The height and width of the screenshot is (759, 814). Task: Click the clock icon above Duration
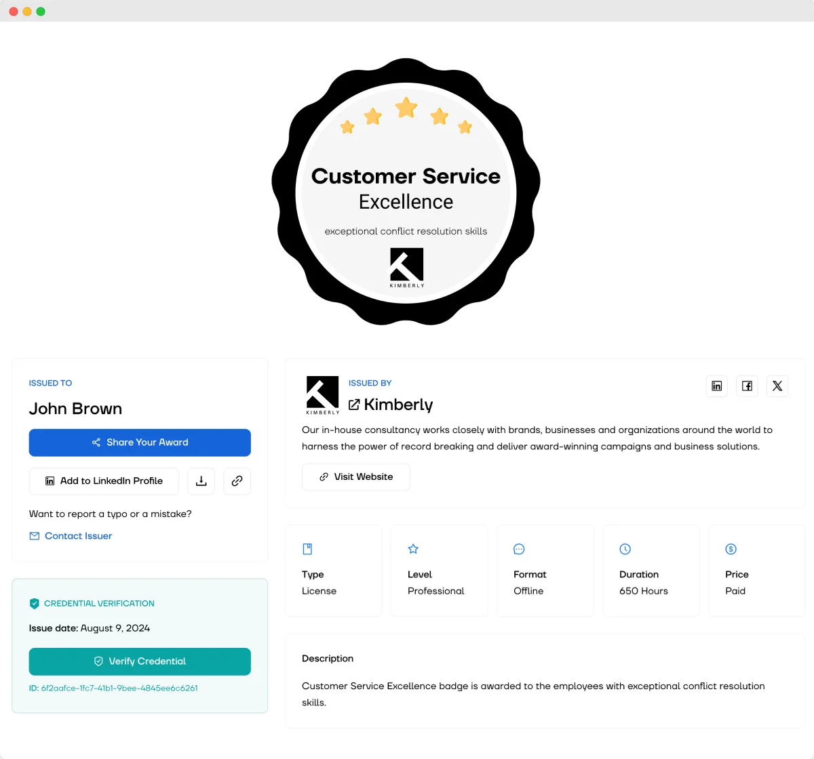[x=625, y=549]
